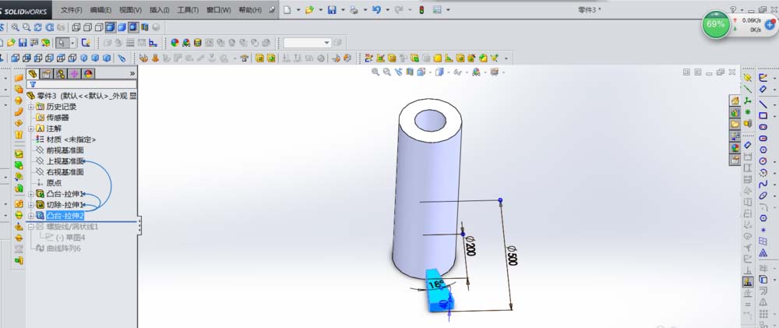
Task: Open the empty combo box in toolbar
Action: click(x=307, y=43)
